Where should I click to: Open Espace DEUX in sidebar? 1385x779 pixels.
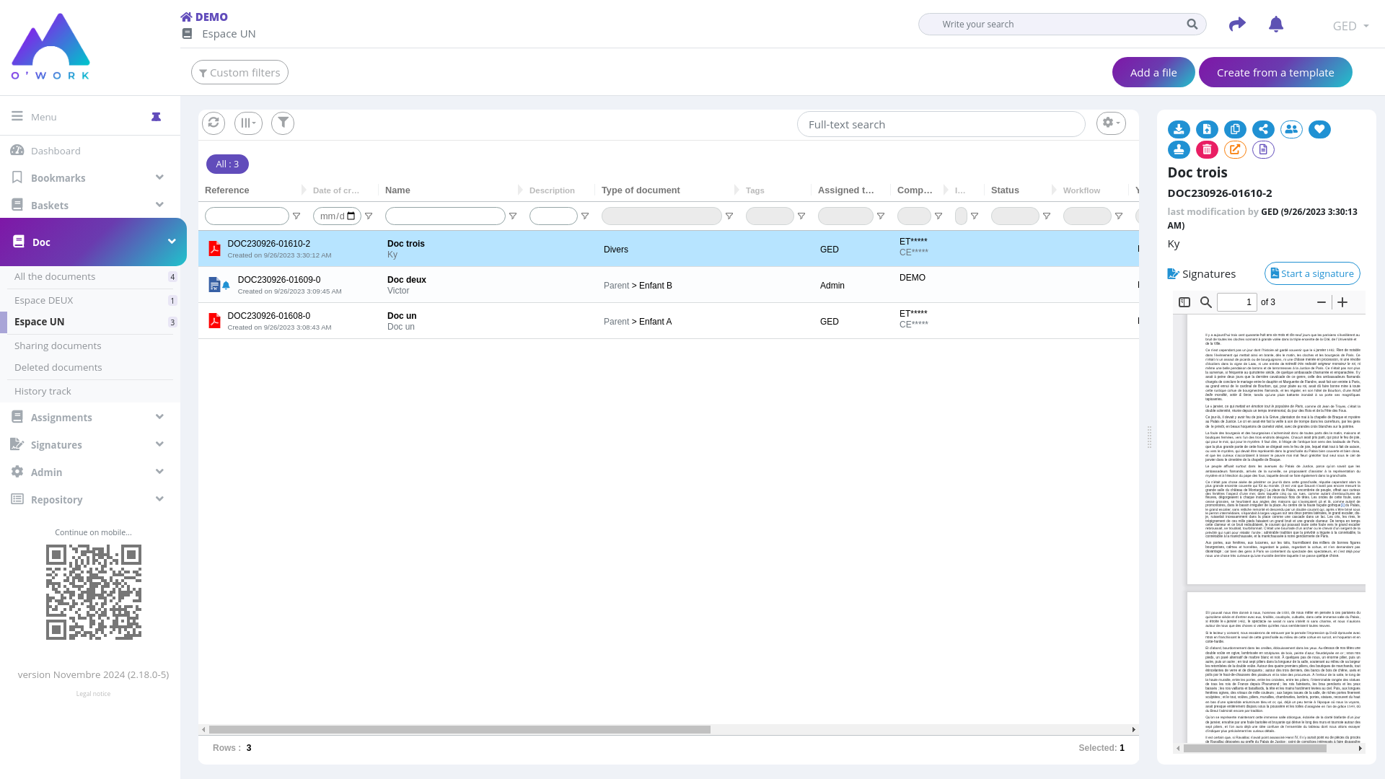44,300
